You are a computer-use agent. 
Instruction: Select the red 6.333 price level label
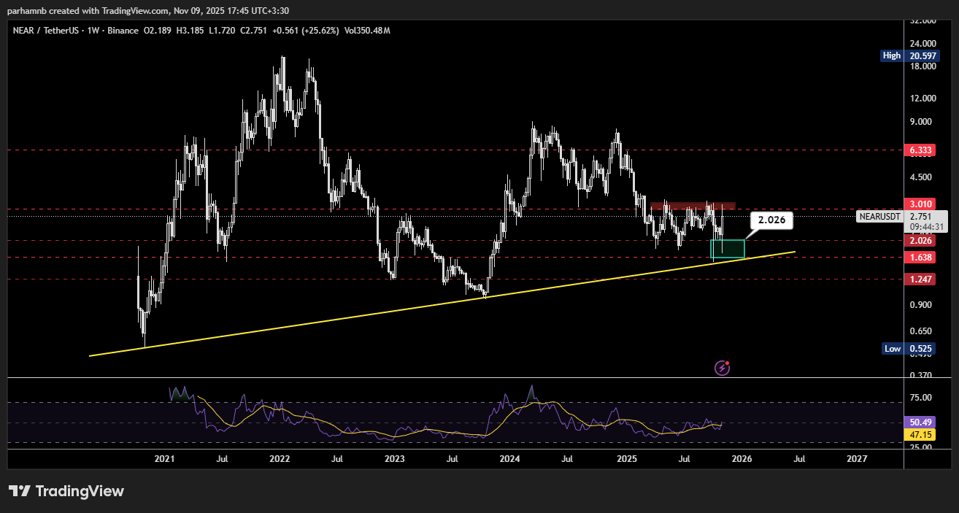(919, 150)
